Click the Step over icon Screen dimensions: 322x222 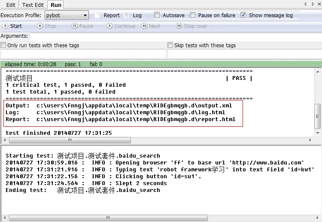179,26
